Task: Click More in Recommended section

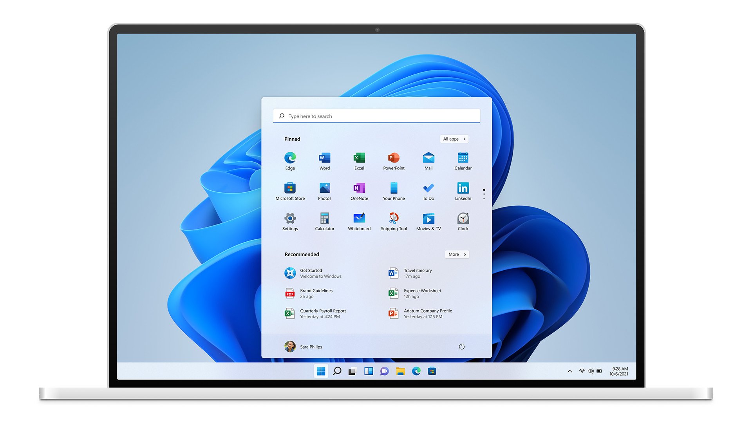Action: tap(457, 254)
